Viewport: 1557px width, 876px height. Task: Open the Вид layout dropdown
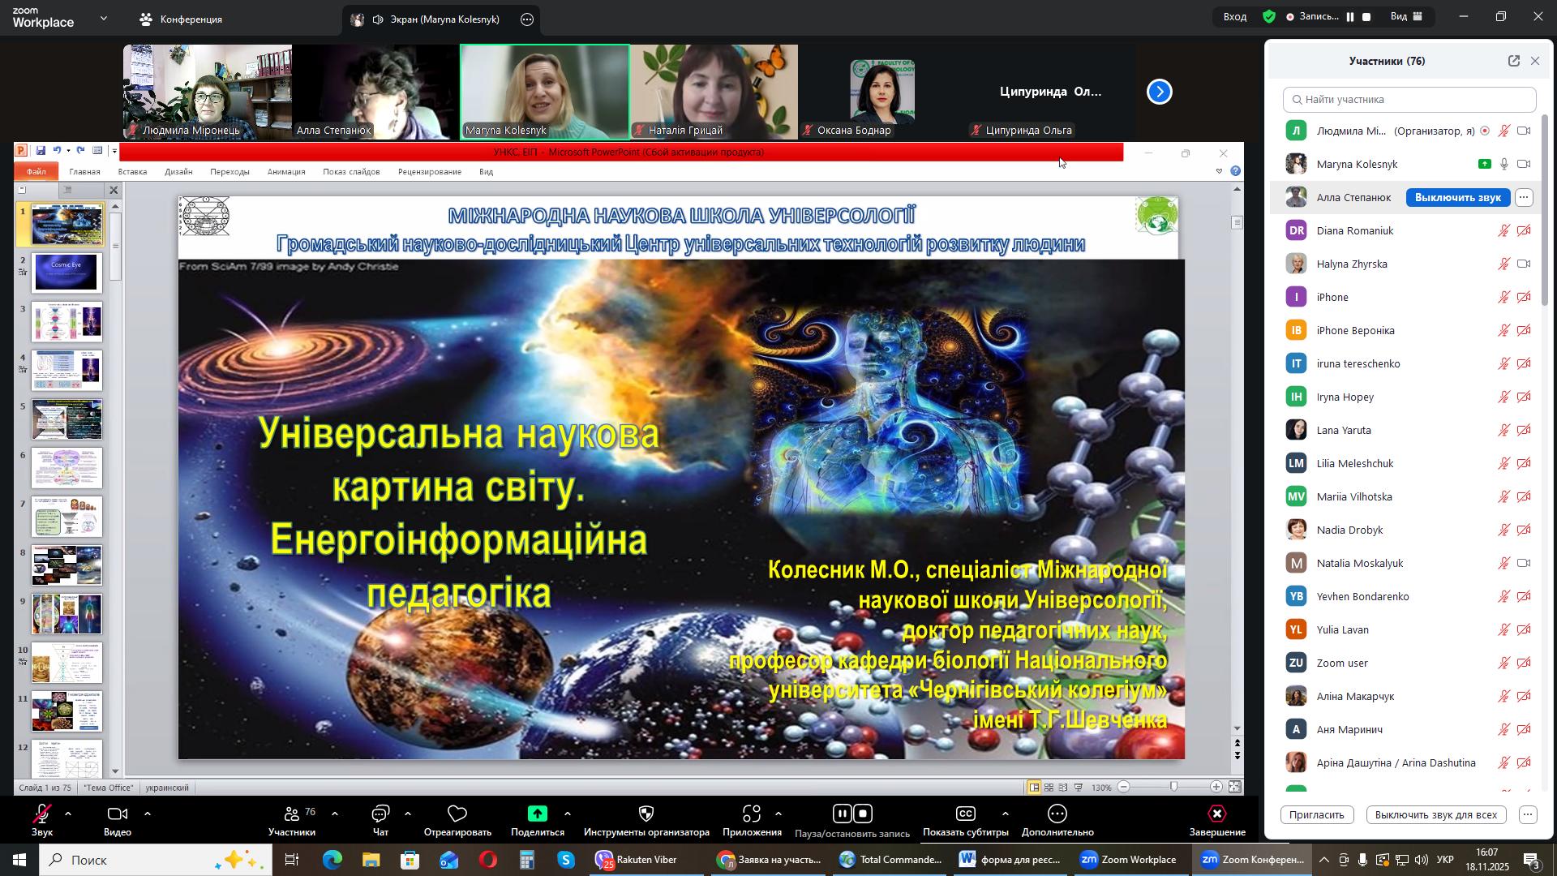(x=1407, y=16)
